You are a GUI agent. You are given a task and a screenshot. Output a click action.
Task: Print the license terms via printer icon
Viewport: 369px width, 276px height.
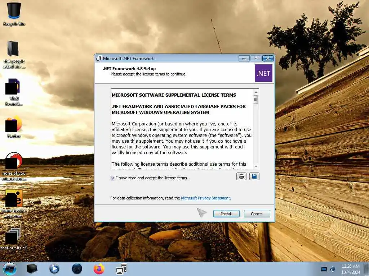pos(241,176)
